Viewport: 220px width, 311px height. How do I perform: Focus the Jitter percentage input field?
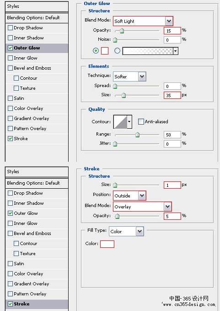click(172, 144)
